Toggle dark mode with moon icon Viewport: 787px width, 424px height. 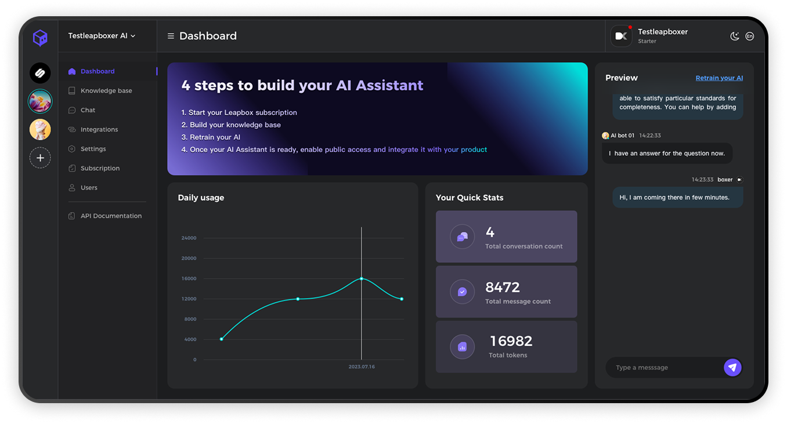click(x=734, y=36)
